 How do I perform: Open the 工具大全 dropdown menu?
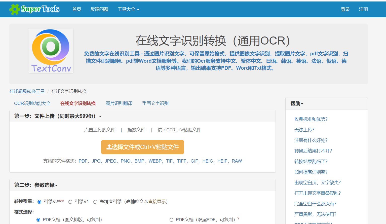click(128, 9)
